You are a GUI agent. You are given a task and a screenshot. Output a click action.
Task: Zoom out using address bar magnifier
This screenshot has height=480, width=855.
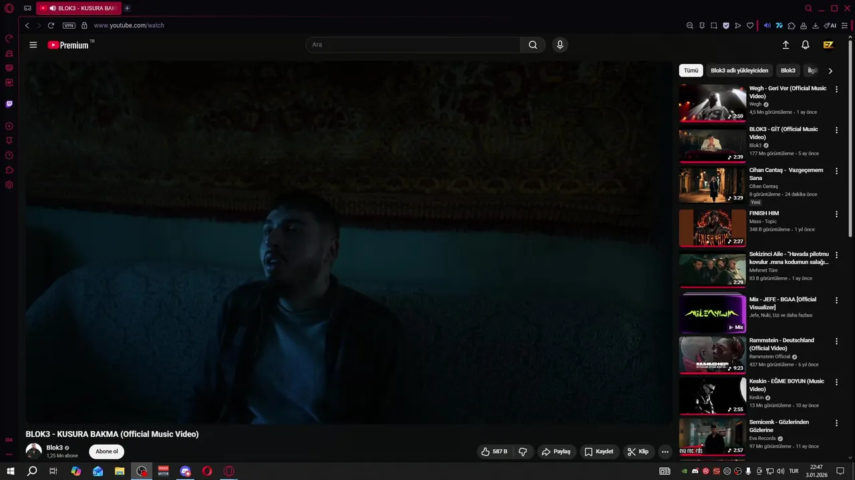point(690,25)
